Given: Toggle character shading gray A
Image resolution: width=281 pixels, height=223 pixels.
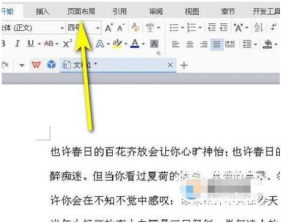Looking at the screenshot, I should click(x=154, y=44).
